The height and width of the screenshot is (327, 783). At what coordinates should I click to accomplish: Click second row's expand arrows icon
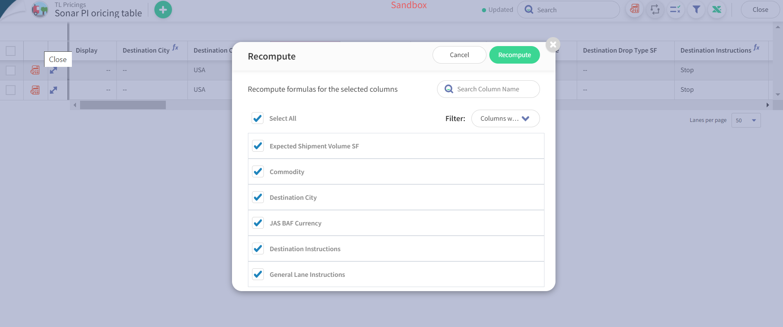54,90
